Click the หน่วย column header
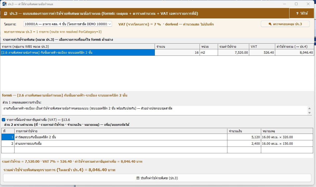316x187 pixels. (x=208, y=47)
